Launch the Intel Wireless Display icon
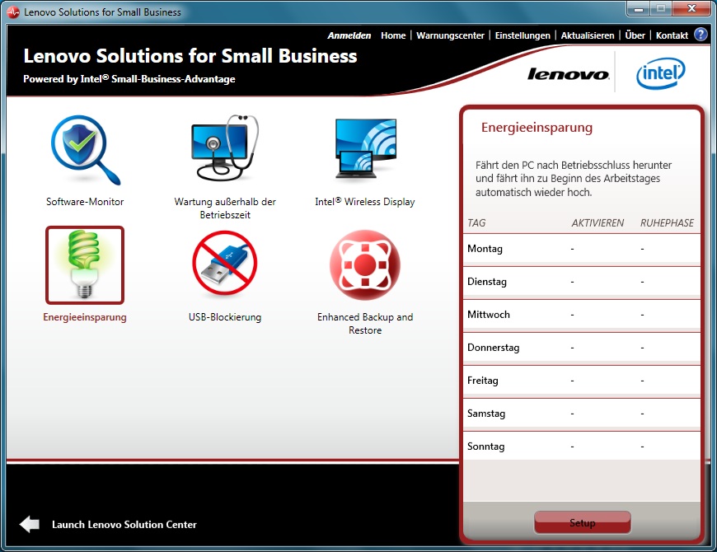Viewport: 717px width, 552px height. [x=365, y=148]
